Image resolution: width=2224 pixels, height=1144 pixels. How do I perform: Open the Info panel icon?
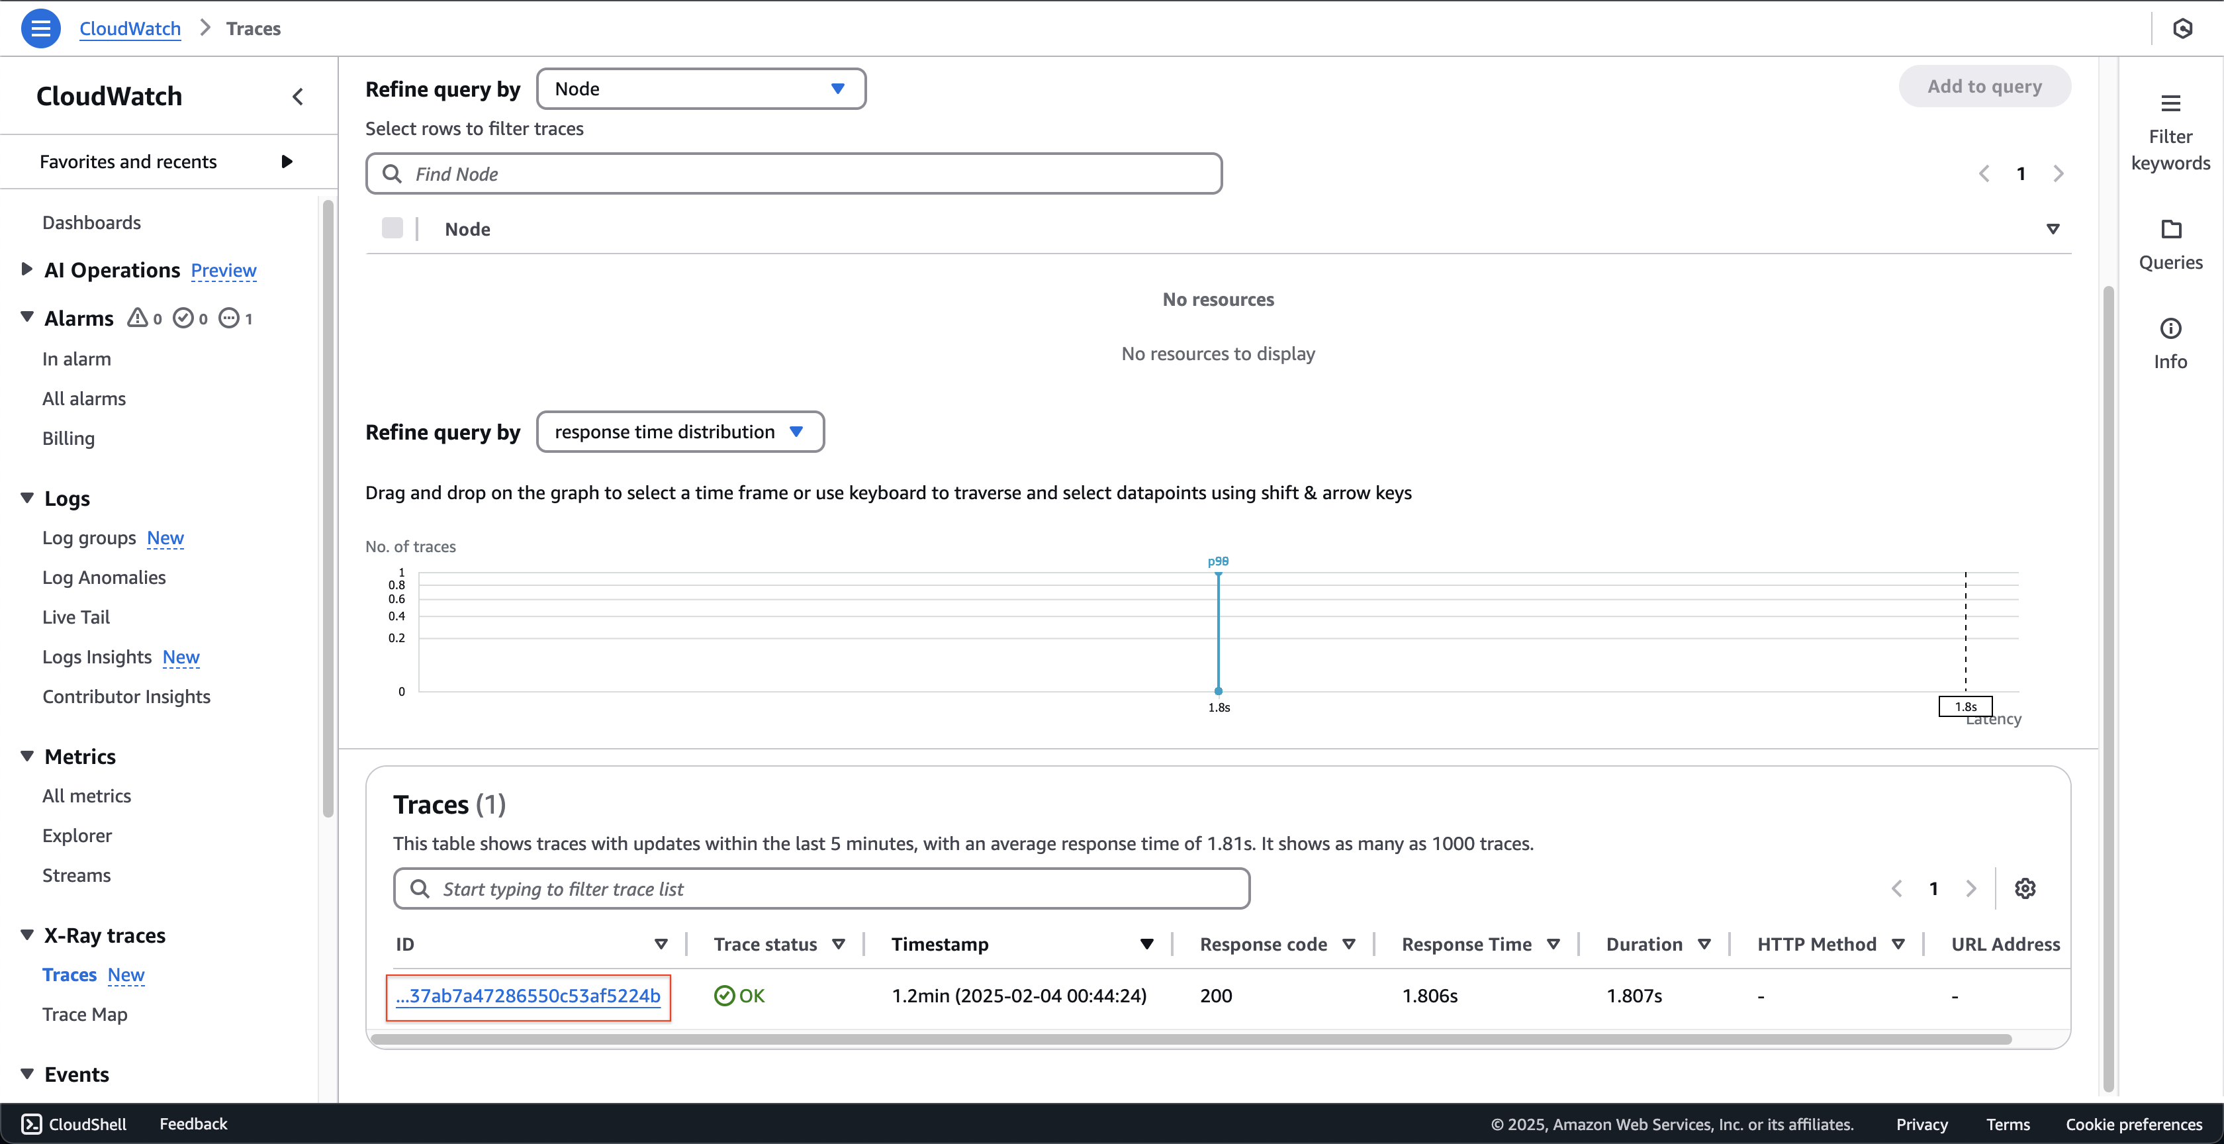coord(2170,329)
